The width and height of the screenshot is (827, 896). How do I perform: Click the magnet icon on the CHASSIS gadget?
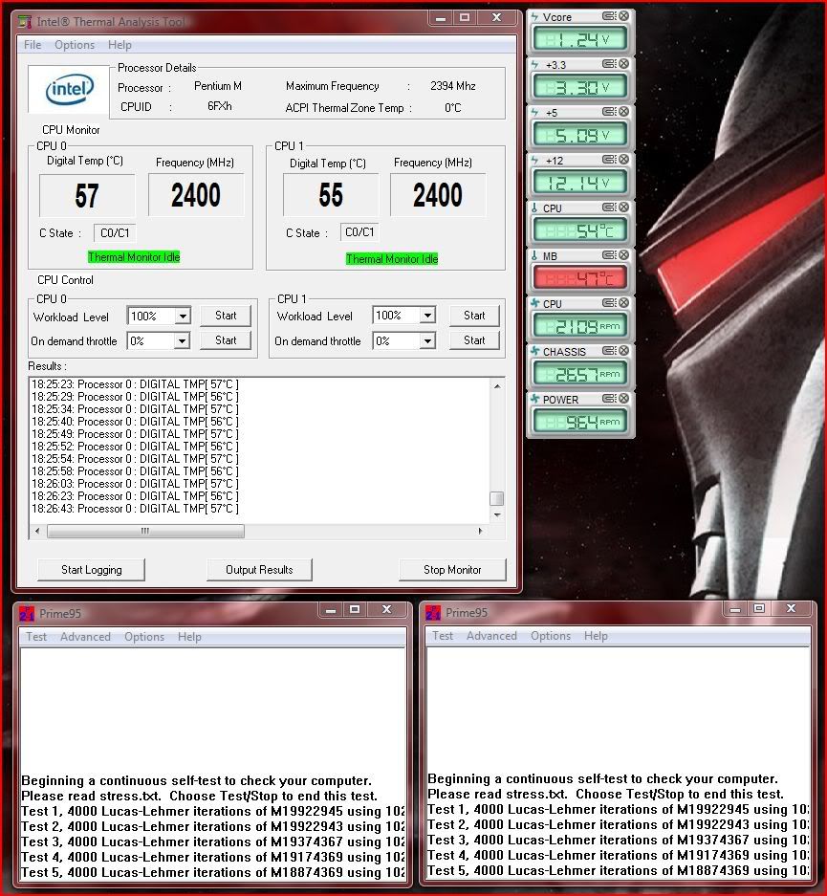click(609, 350)
